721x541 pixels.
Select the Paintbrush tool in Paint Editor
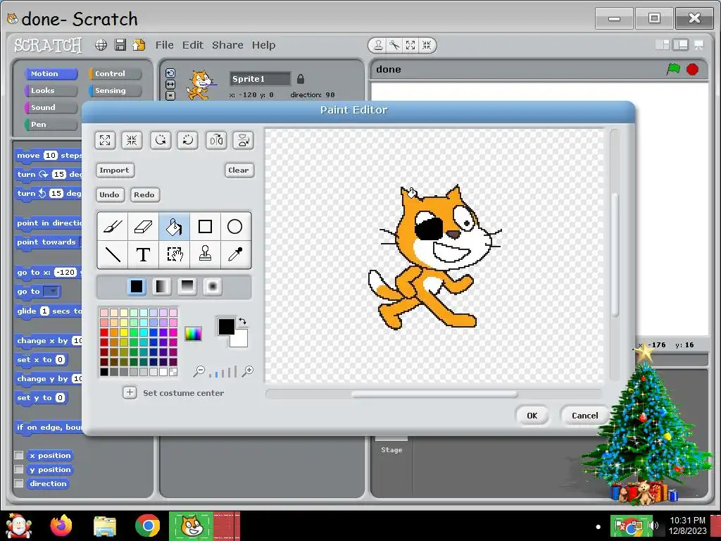(113, 227)
